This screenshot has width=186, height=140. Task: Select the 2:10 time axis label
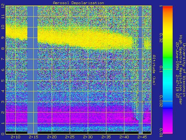pyautogui.click(x=15, y=137)
